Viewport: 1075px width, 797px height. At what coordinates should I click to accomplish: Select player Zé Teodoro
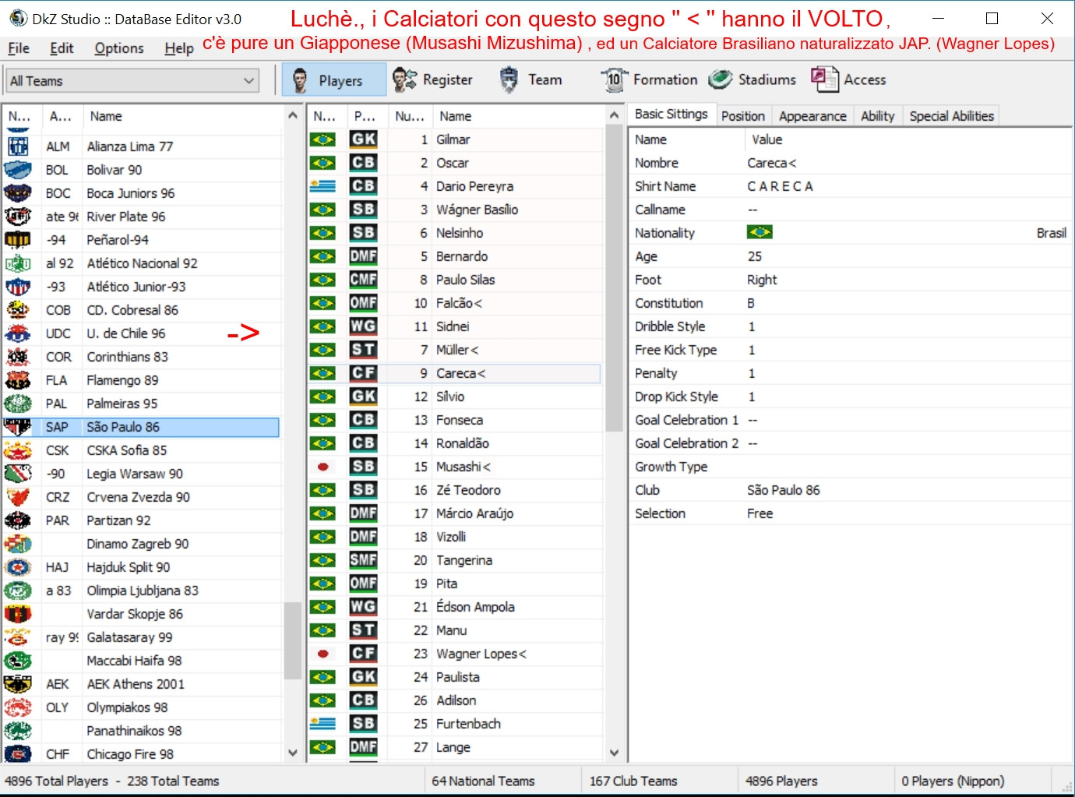[455, 490]
